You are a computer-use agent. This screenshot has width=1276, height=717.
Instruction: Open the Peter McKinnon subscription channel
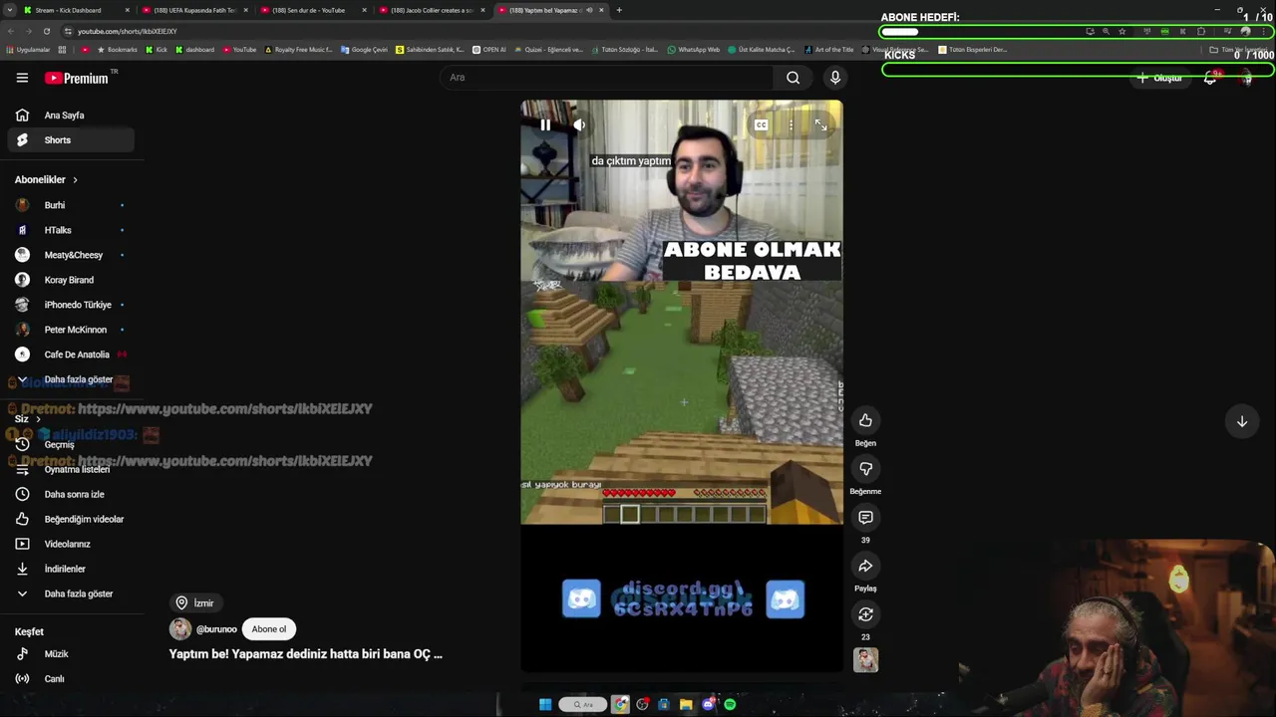(x=70, y=330)
